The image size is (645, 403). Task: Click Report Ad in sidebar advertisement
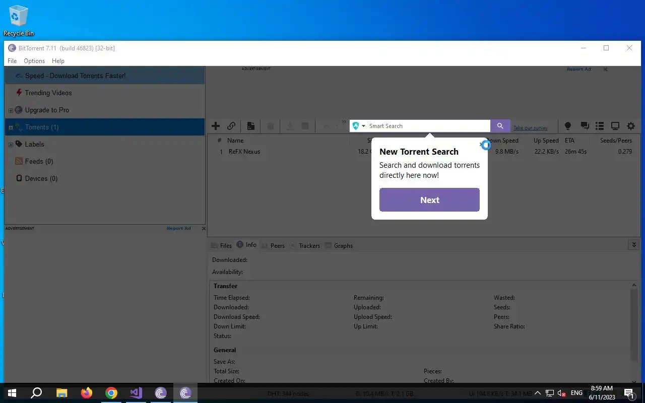coord(179,228)
